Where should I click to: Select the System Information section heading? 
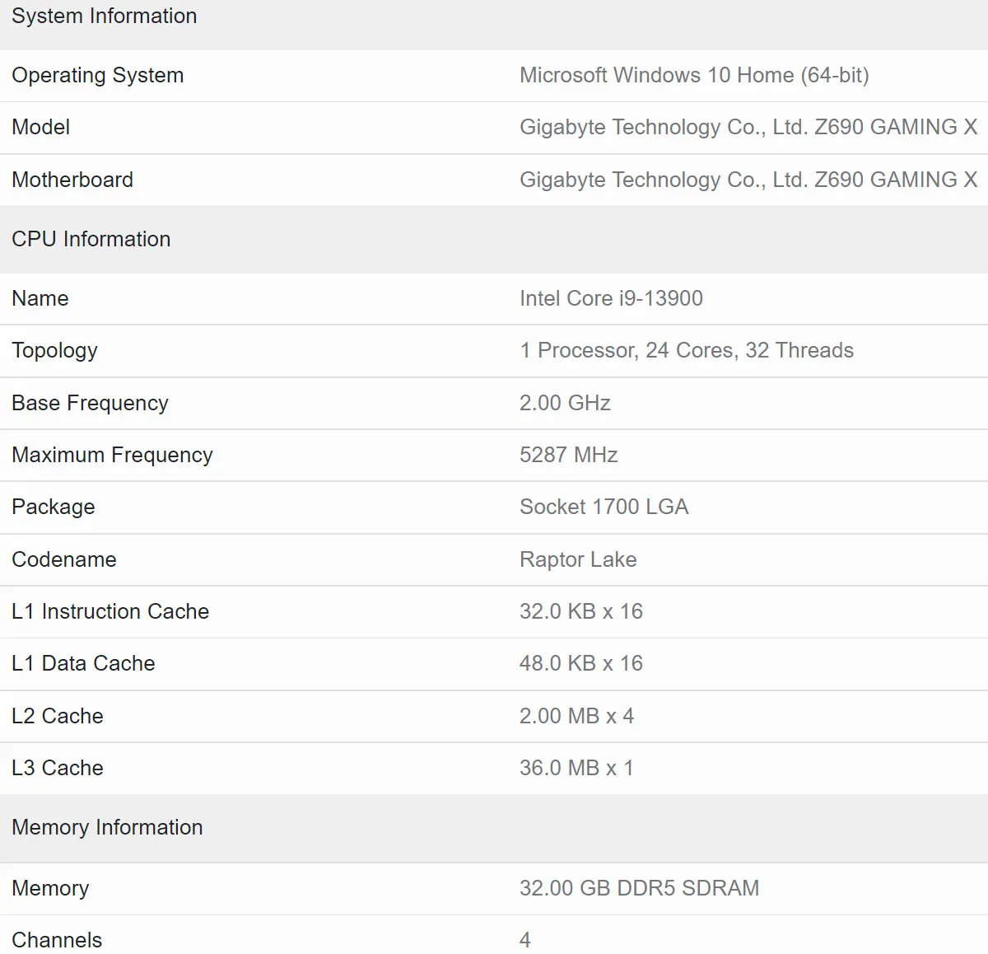click(x=105, y=16)
